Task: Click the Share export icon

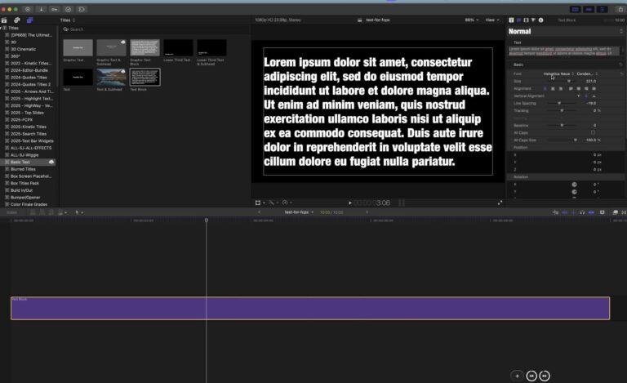Action: coord(620,9)
